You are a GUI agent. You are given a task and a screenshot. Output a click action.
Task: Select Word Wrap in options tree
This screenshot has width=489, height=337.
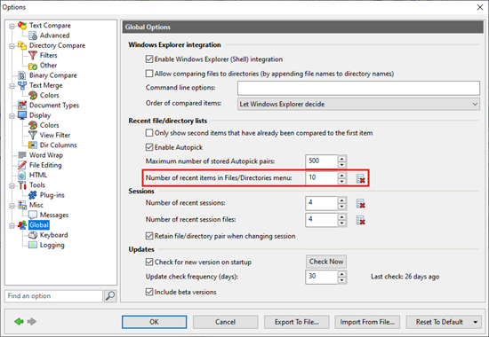pos(46,155)
